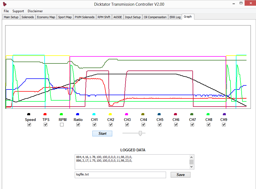Toggle the CH2 checkbox

point(111,125)
